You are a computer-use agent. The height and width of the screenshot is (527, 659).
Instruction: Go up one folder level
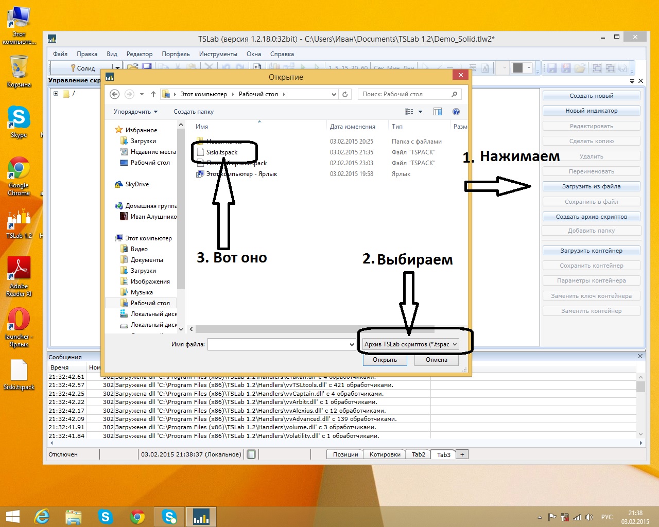click(153, 94)
